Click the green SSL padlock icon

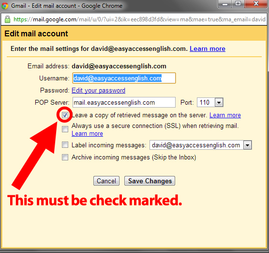(7, 19)
